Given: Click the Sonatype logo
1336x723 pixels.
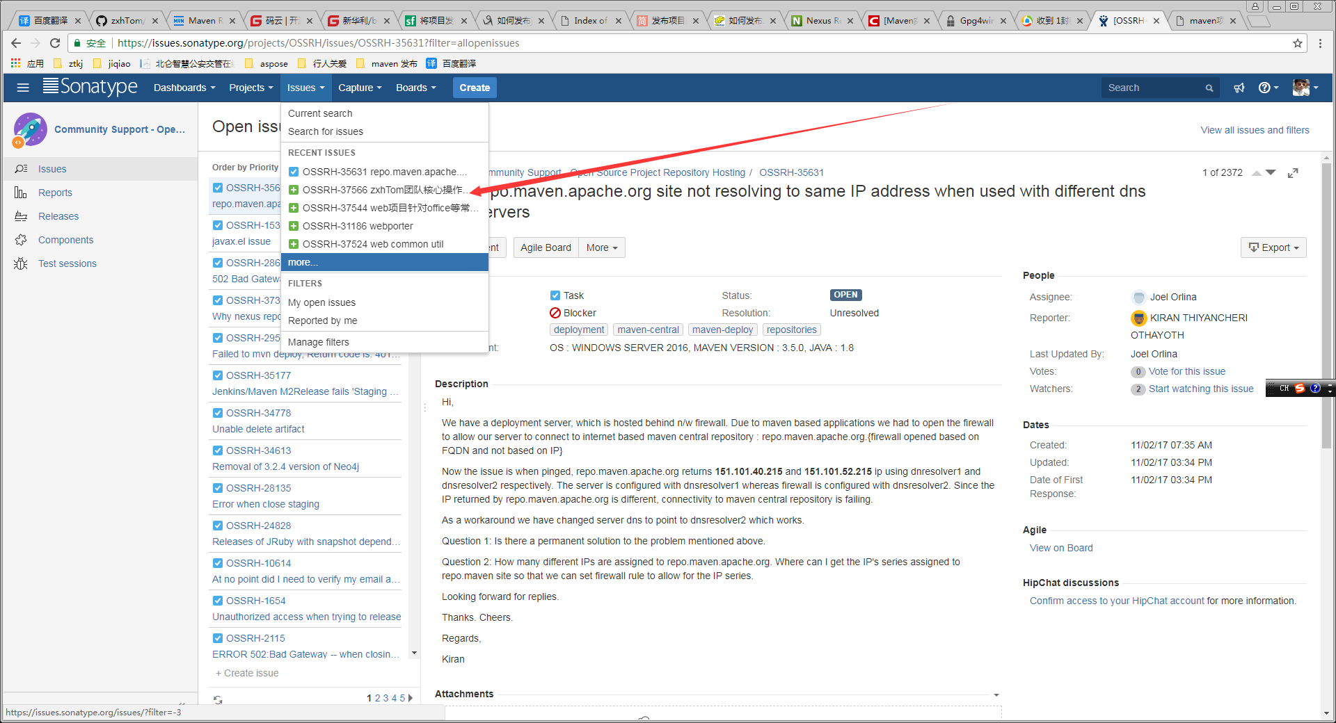Looking at the screenshot, I should [x=90, y=87].
